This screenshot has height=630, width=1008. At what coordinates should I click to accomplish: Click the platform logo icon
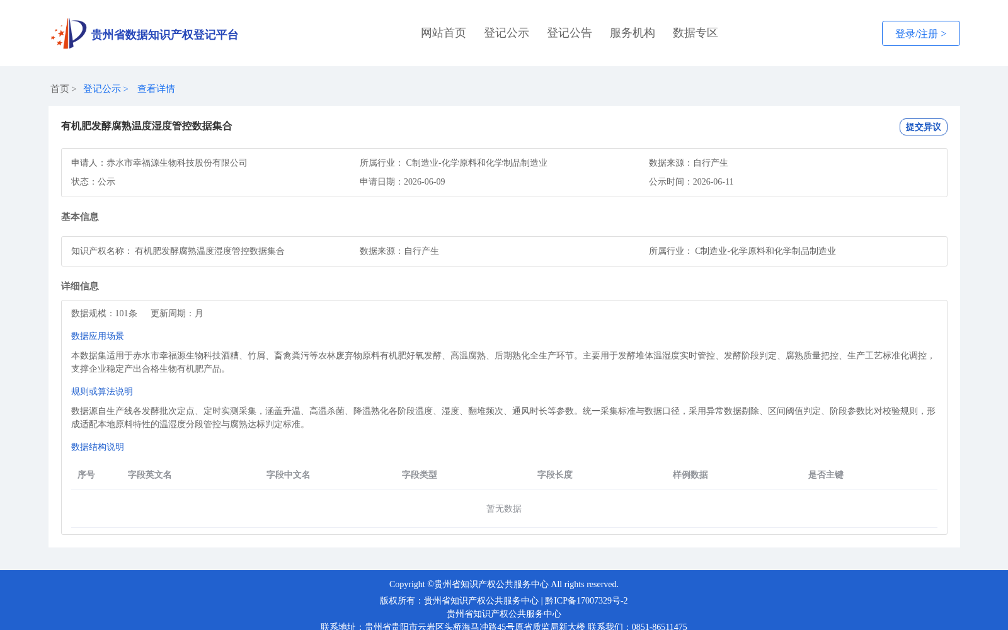69,33
